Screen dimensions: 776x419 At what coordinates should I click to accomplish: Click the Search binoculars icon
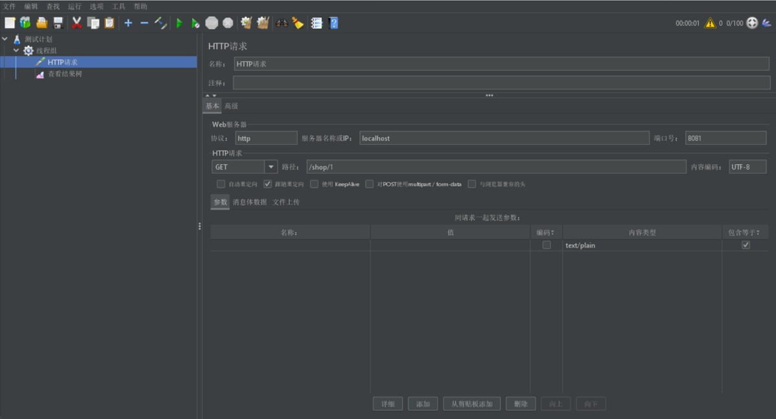[x=281, y=23]
